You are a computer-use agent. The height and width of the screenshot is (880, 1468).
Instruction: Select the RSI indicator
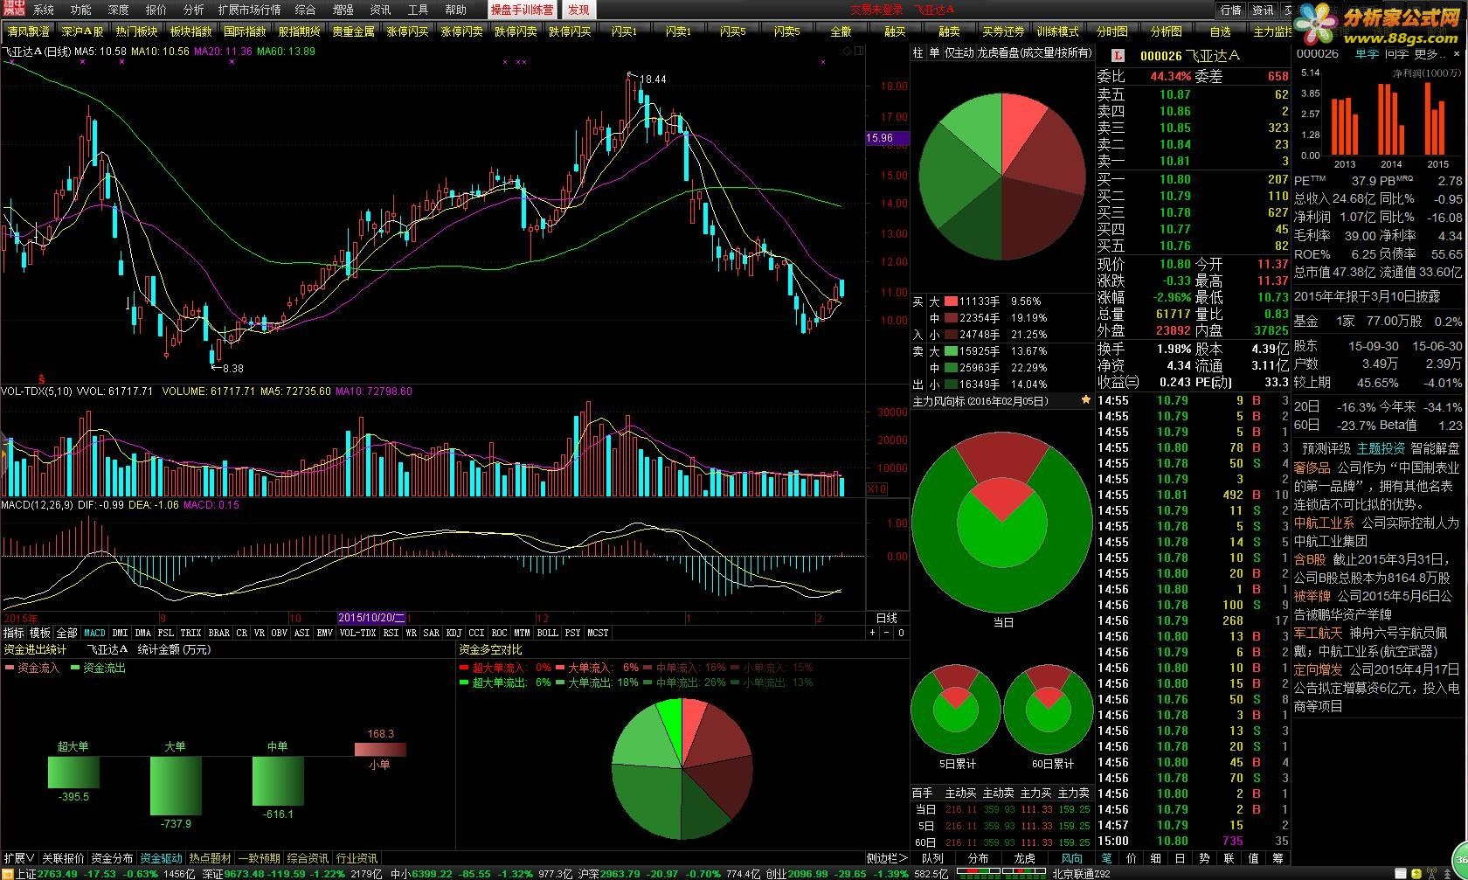(x=391, y=633)
